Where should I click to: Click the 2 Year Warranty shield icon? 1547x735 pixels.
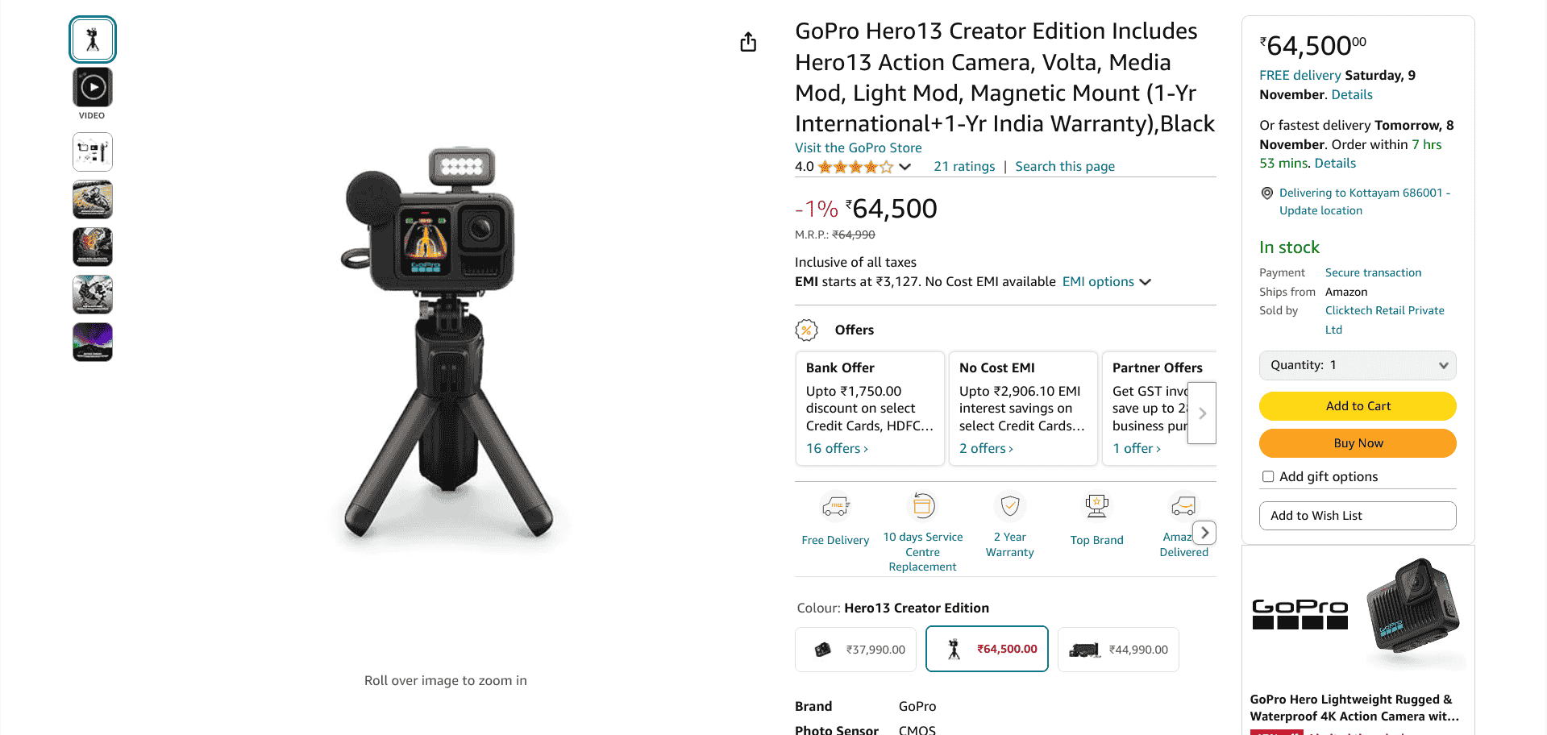click(x=1009, y=506)
